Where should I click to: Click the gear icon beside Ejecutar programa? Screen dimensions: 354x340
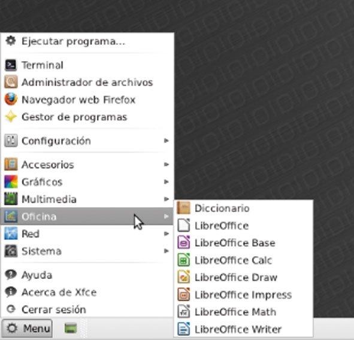point(11,41)
